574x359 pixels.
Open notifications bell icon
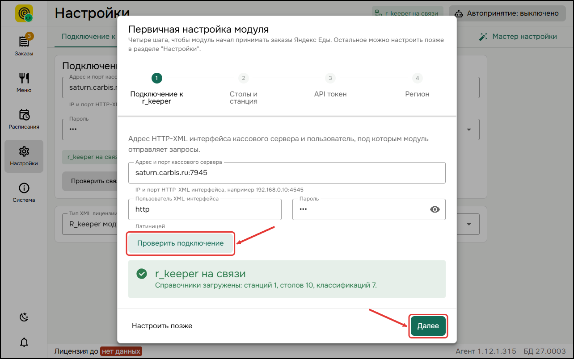24,342
